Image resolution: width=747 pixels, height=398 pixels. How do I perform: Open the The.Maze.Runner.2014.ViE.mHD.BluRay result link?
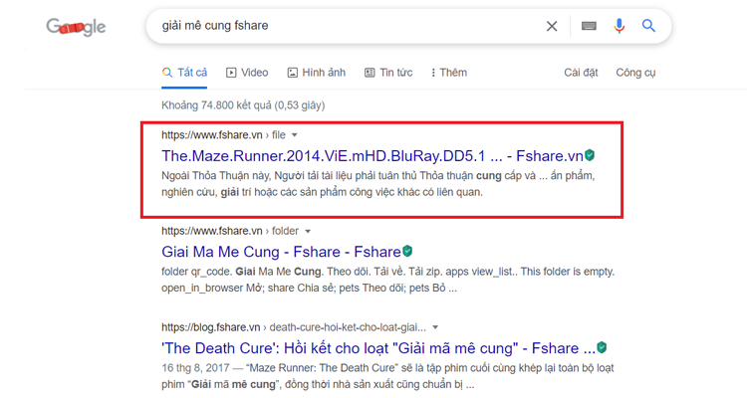pos(373,156)
